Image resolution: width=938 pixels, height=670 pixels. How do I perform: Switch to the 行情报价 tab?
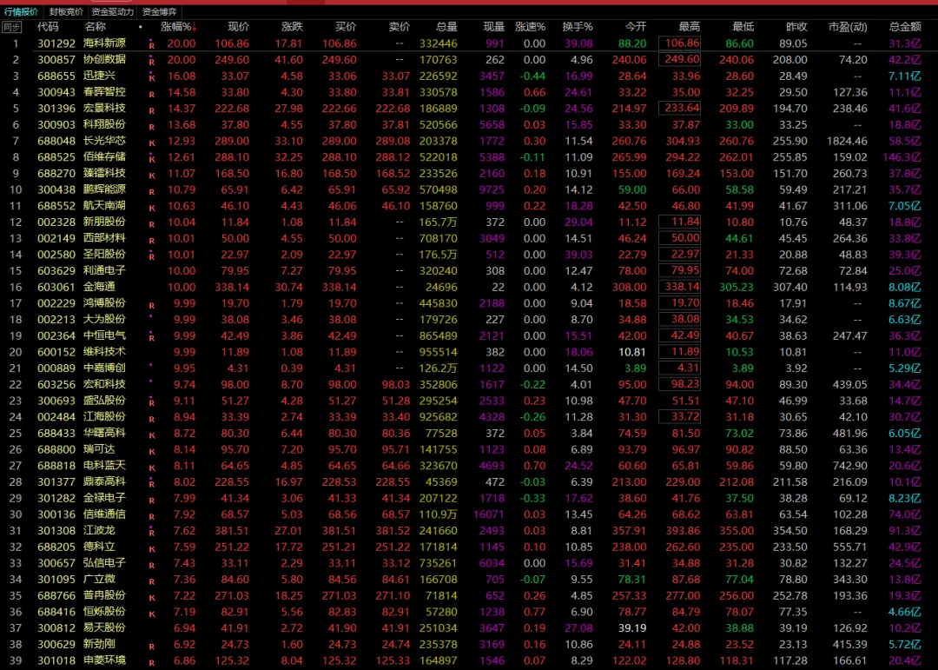[22, 11]
